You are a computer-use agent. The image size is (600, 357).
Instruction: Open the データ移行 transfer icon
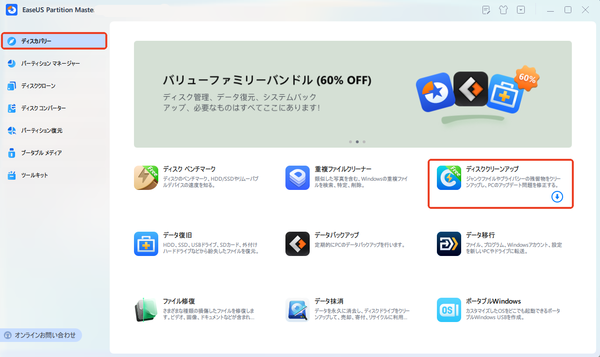449,244
